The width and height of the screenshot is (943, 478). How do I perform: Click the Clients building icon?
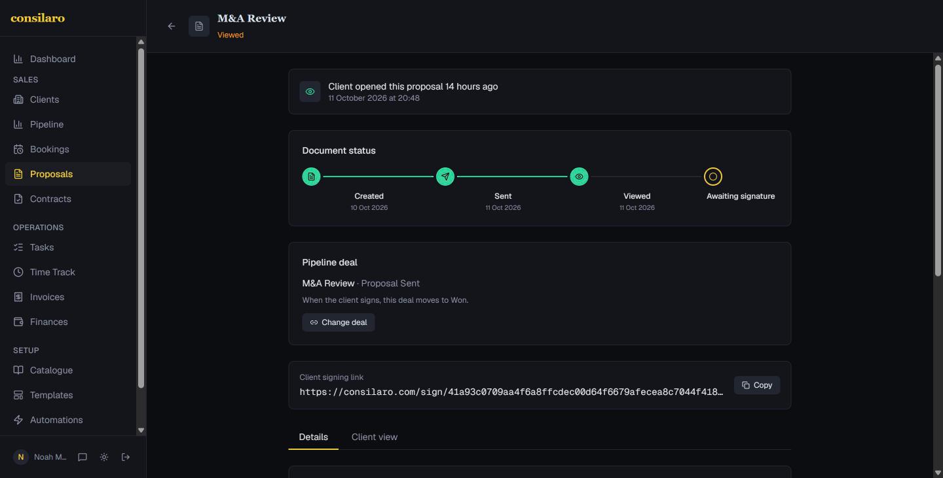[x=18, y=99]
